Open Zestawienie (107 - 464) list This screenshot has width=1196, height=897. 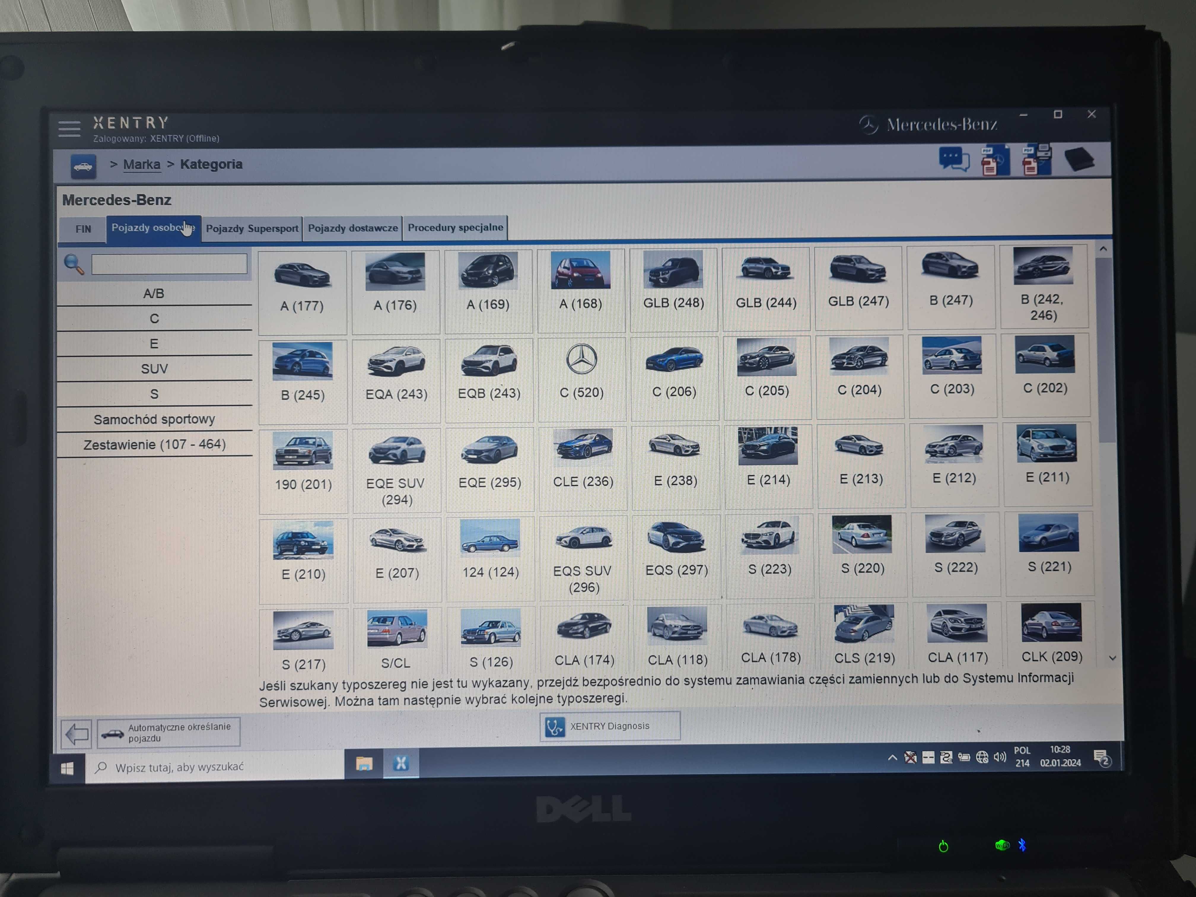[154, 444]
